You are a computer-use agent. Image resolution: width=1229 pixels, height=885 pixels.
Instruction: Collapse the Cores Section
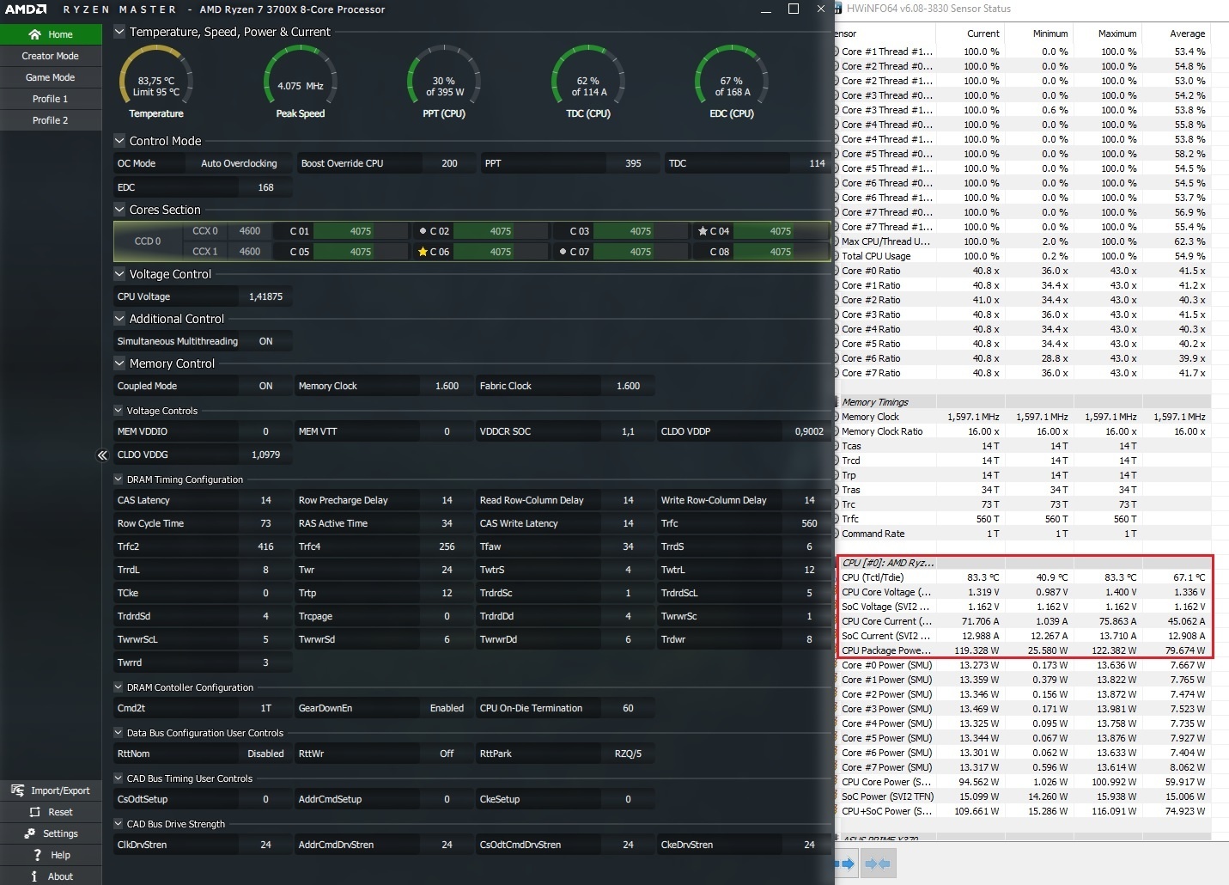click(119, 210)
